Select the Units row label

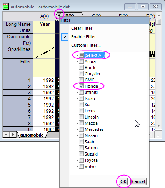coord(18,30)
